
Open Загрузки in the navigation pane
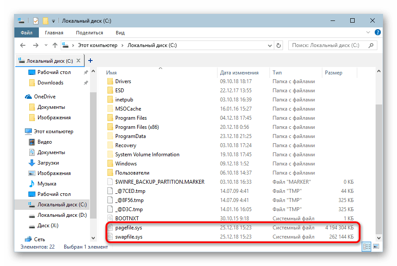(x=48, y=163)
